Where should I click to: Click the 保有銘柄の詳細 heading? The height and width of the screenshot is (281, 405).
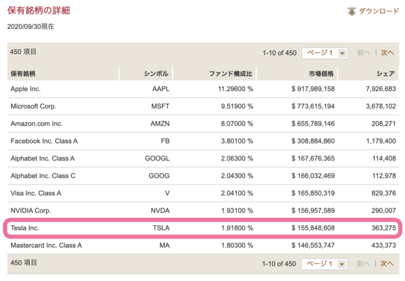coord(38,11)
